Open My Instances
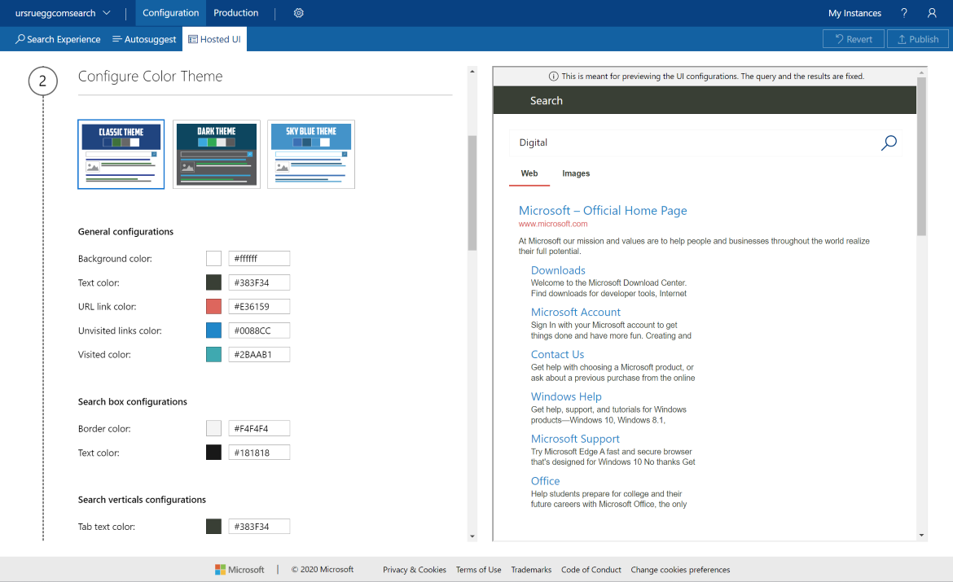The height and width of the screenshot is (582, 953). pyautogui.click(x=854, y=13)
